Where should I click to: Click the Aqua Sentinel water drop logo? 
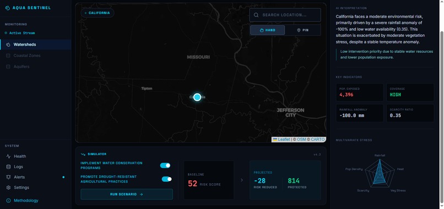(x=7, y=8)
